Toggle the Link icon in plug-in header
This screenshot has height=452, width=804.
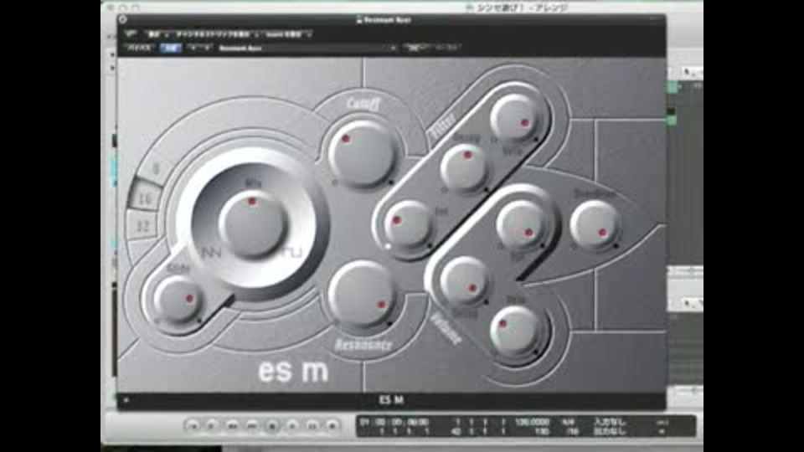click(x=131, y=34)
